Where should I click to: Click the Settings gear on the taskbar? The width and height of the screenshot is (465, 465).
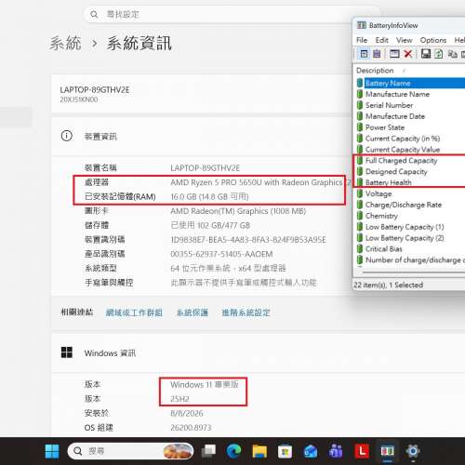click(413, 451)
